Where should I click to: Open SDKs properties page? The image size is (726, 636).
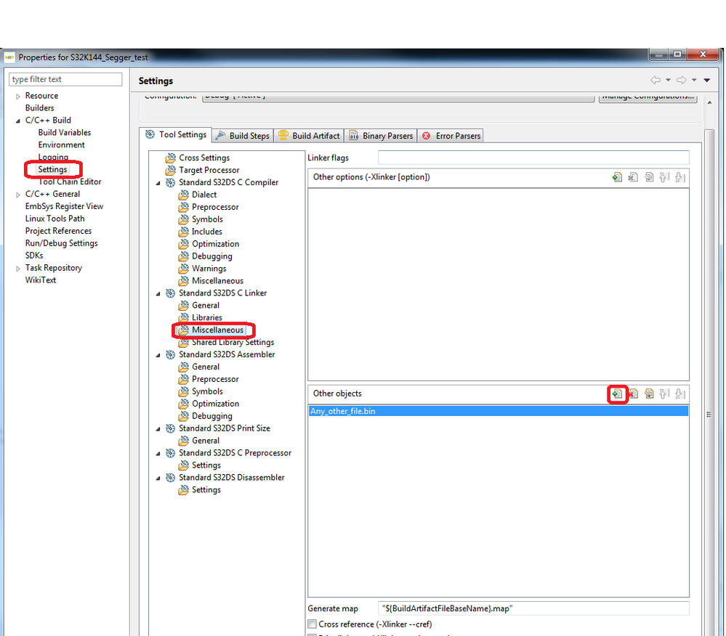pos(34,256)
